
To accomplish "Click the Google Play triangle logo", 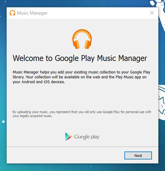I will click(x=68, y=137).
